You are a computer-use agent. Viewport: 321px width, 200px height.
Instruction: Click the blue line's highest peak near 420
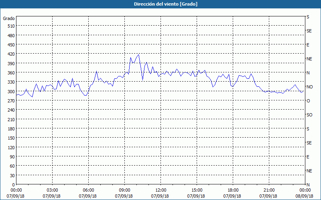point(138,55)
